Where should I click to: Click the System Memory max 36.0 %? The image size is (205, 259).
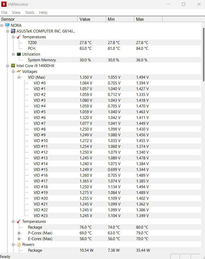point(142,60)
